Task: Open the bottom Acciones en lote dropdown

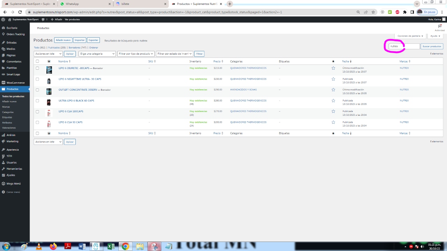Action: point(48,142)
